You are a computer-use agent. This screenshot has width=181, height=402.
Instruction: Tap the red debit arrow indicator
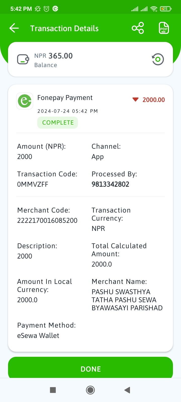click(x=135, y=100)
